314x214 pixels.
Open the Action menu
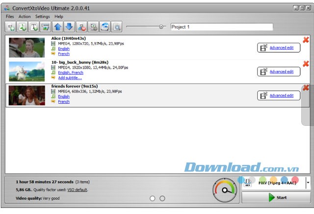[25, 17]
